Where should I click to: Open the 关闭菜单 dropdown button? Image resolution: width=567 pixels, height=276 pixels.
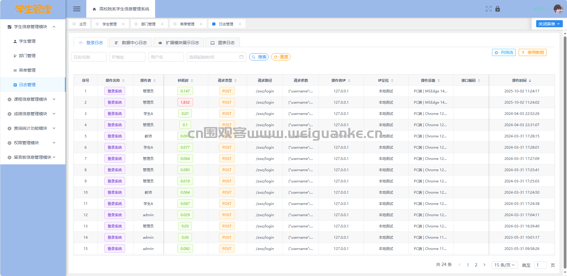pos(549,24)
